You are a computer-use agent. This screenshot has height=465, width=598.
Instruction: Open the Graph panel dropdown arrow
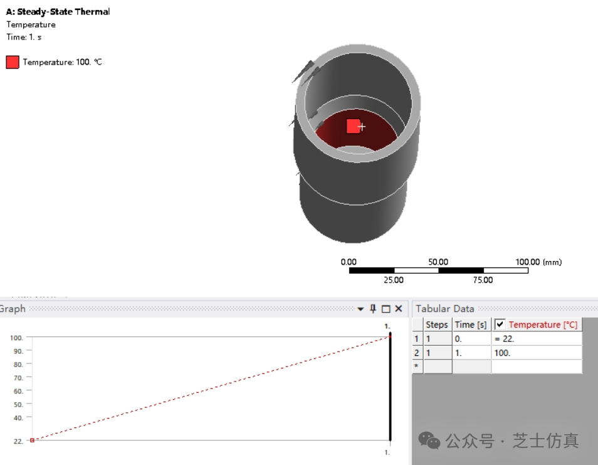tap(360, 309)
